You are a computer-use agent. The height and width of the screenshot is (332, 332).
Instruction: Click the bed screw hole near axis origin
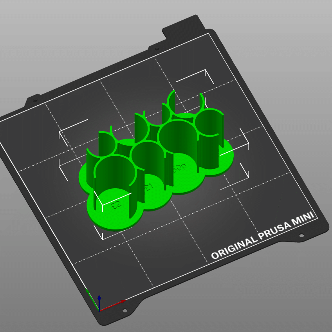(x=125, y=310)
